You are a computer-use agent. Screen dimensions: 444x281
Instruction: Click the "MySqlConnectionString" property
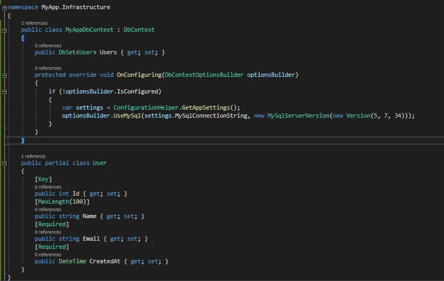point(211,116)
